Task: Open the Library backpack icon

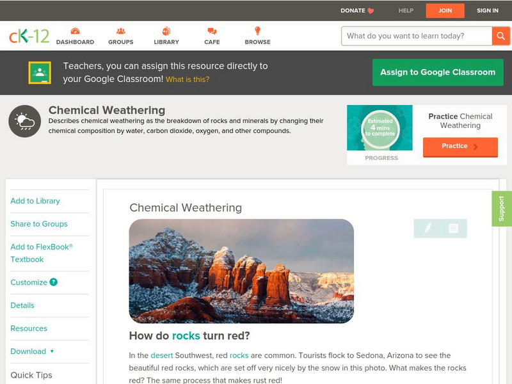Action: (x=166, y=30)
